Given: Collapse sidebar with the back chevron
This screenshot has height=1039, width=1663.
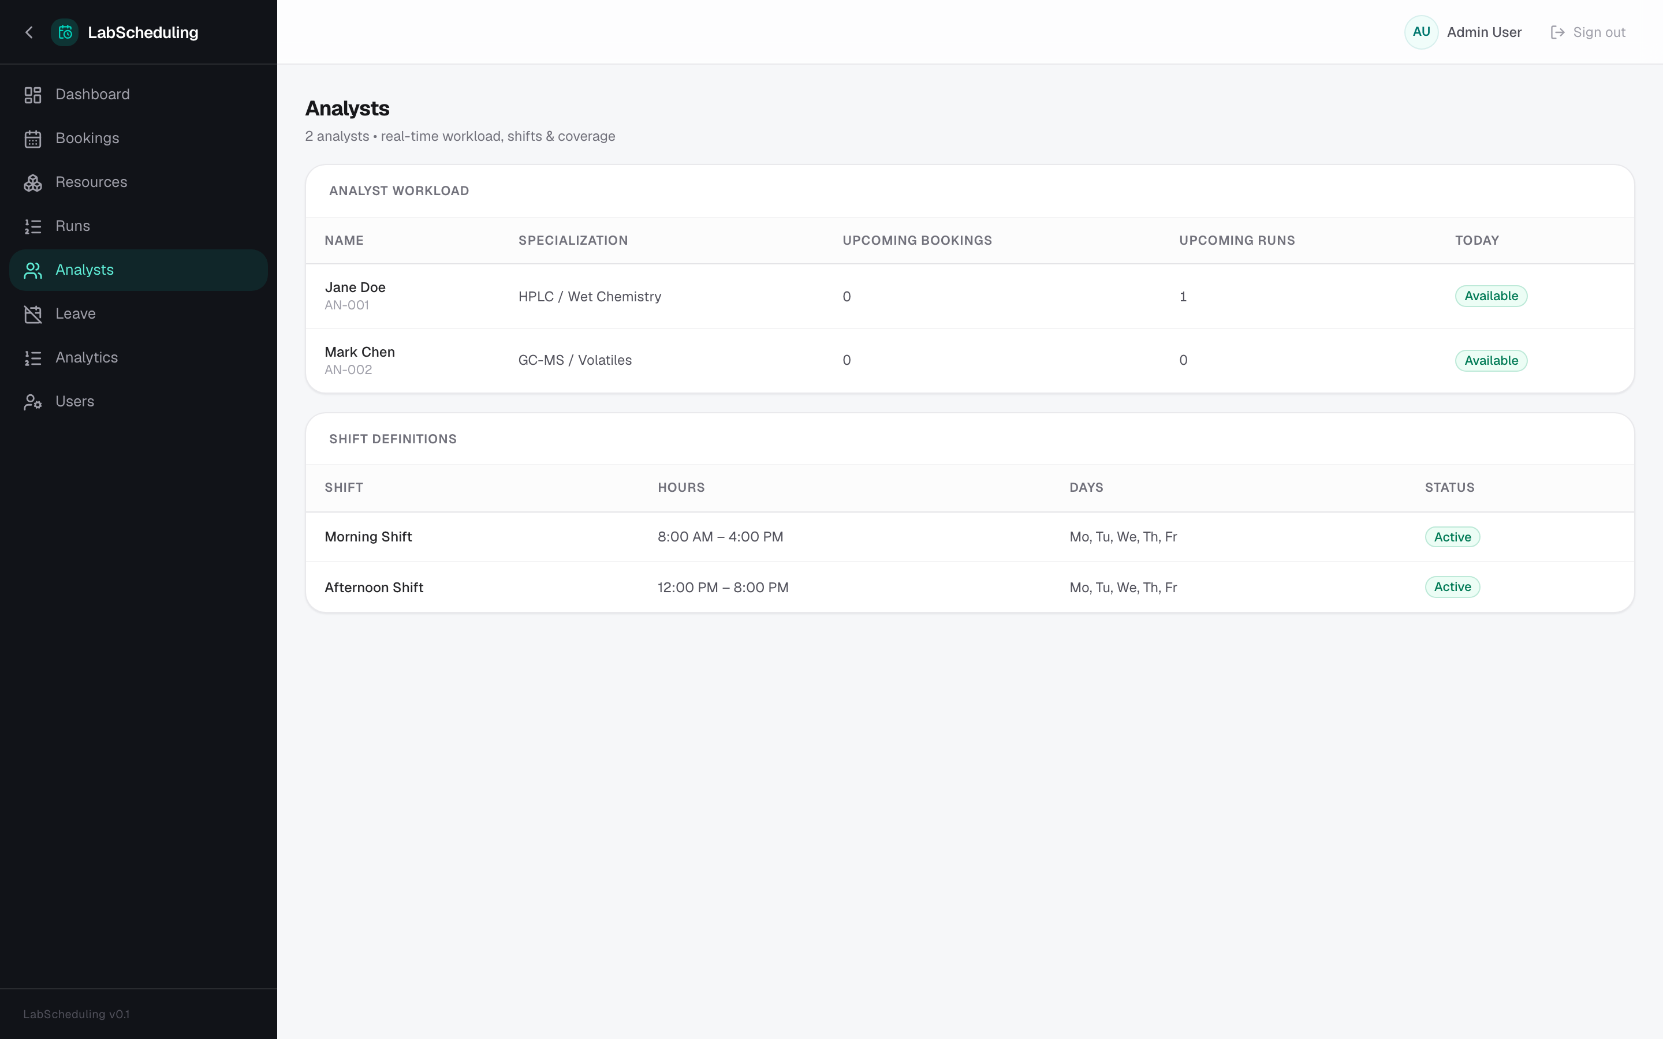Looking at the screenshot, I should click(x=29, y=32).
